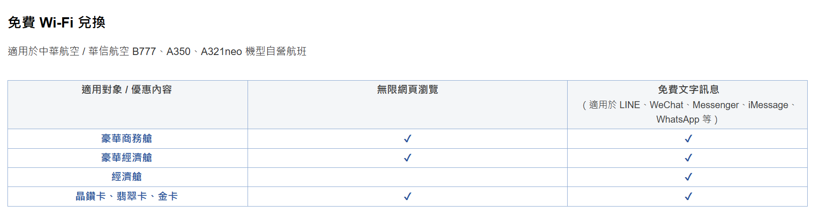The image size is (818, 214).
Task: Click 晶鑽卡 row unlimited browsing checkmark
Action: click(408, 196)
